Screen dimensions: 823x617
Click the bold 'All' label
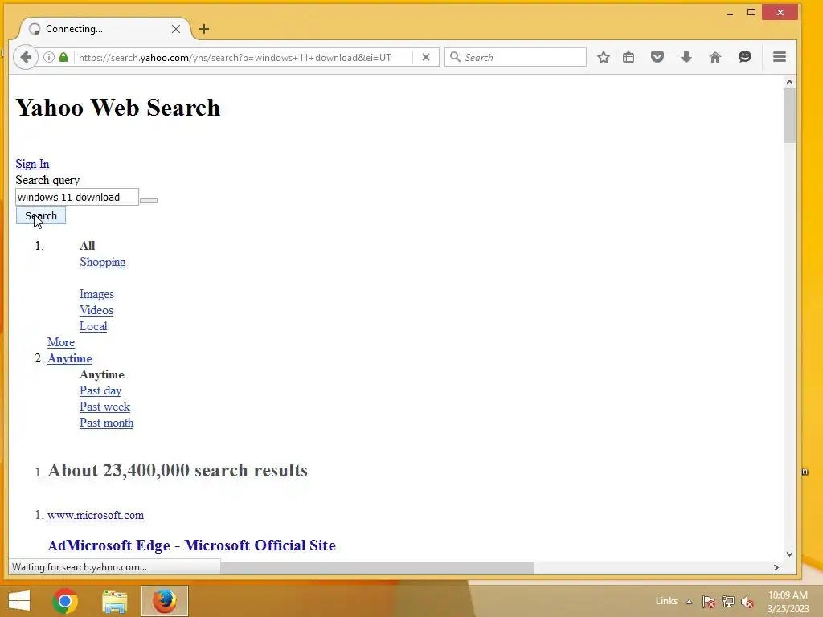(x=87, y=246)
